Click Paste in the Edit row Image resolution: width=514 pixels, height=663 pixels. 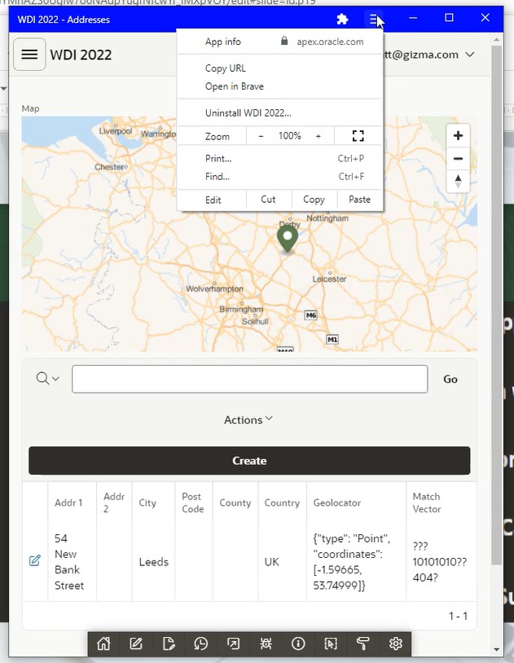point(359,200)
